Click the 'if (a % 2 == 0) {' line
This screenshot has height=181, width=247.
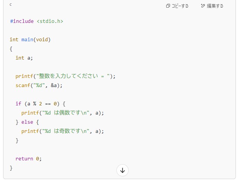coord(40,104)
